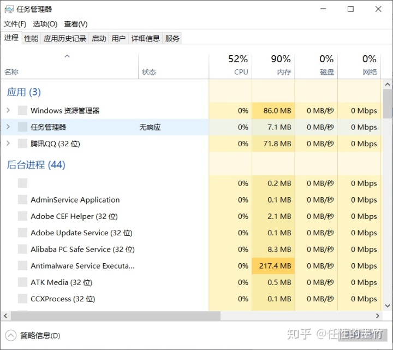Sort by the 52% CPU column header
393x350 pixels.
(x=230, y=66)
